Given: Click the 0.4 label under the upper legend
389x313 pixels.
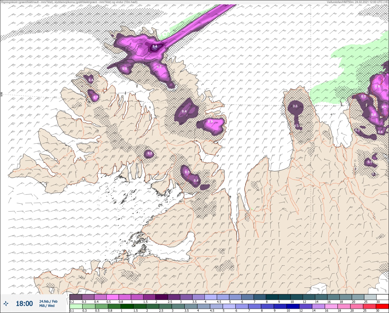Looking at the screenshot, I should 96,301.
